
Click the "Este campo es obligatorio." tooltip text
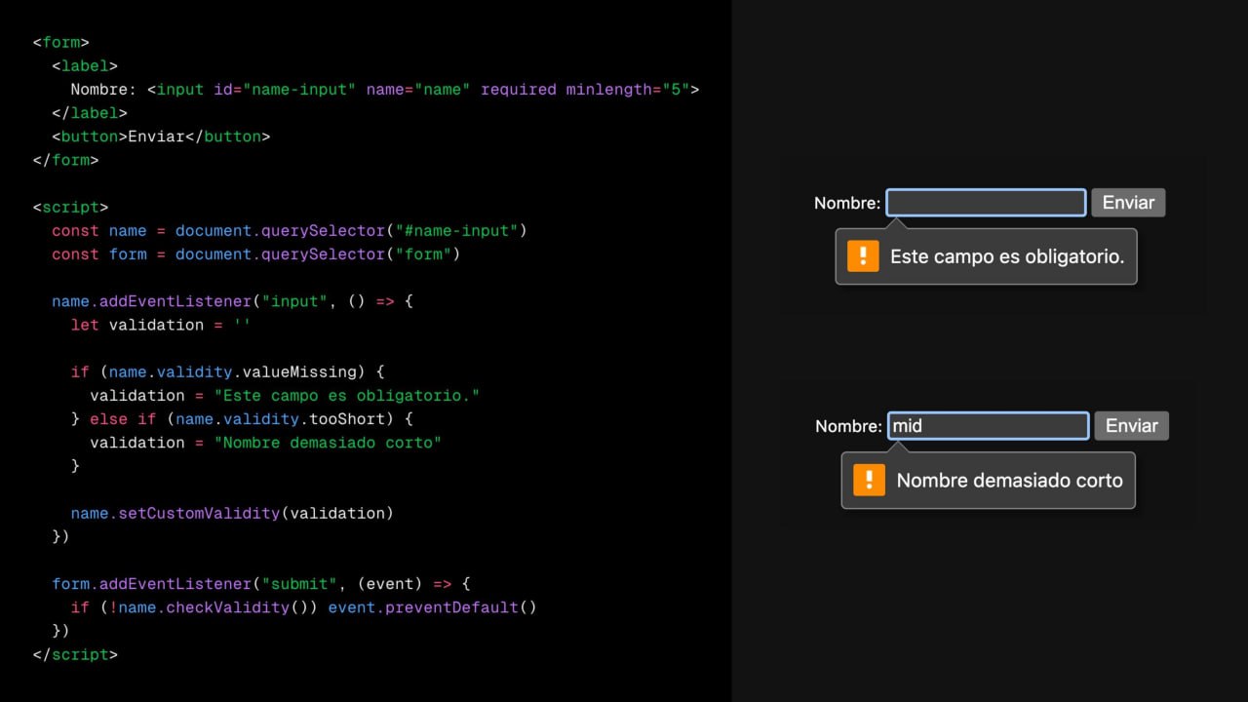click(1007, 257)
